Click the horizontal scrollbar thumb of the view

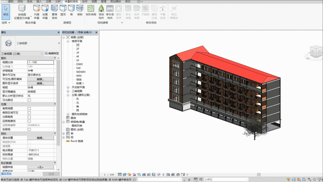[x=259, y=175]
